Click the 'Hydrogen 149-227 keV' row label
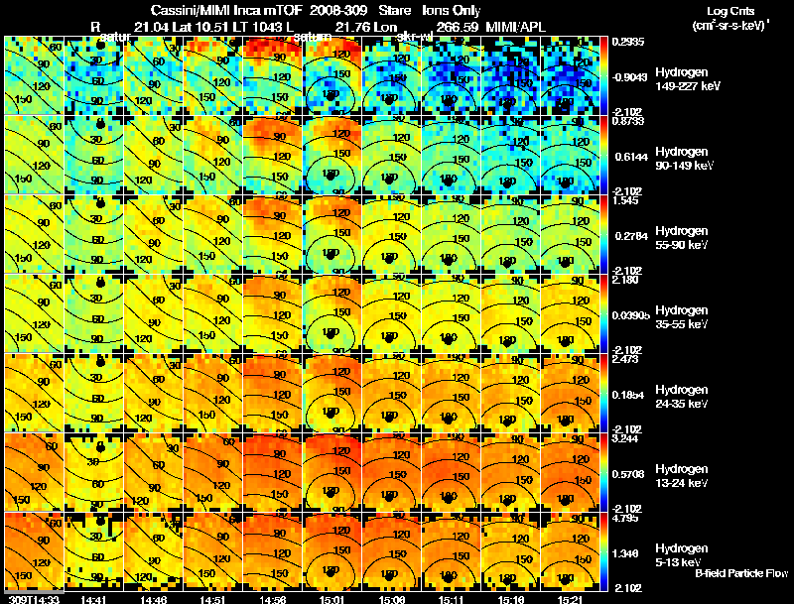The height and width of the screenshot is (604, 794). (x=687, y=79)
